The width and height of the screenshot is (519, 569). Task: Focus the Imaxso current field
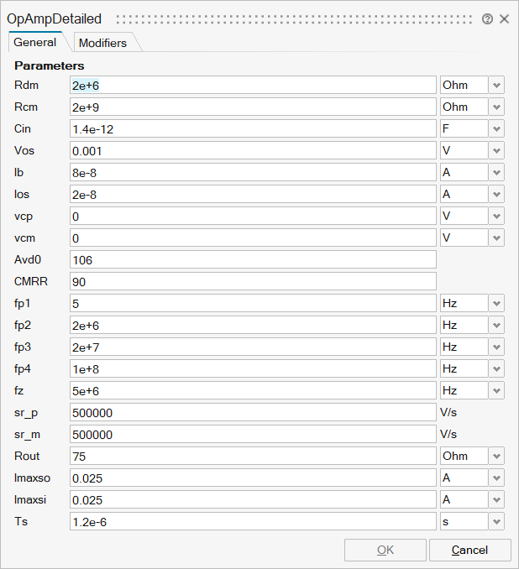[252, 478]
